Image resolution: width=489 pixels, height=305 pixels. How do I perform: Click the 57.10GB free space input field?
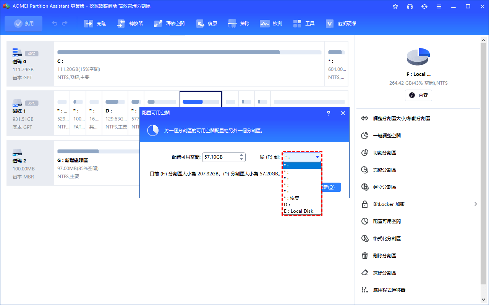pos(220,157)
